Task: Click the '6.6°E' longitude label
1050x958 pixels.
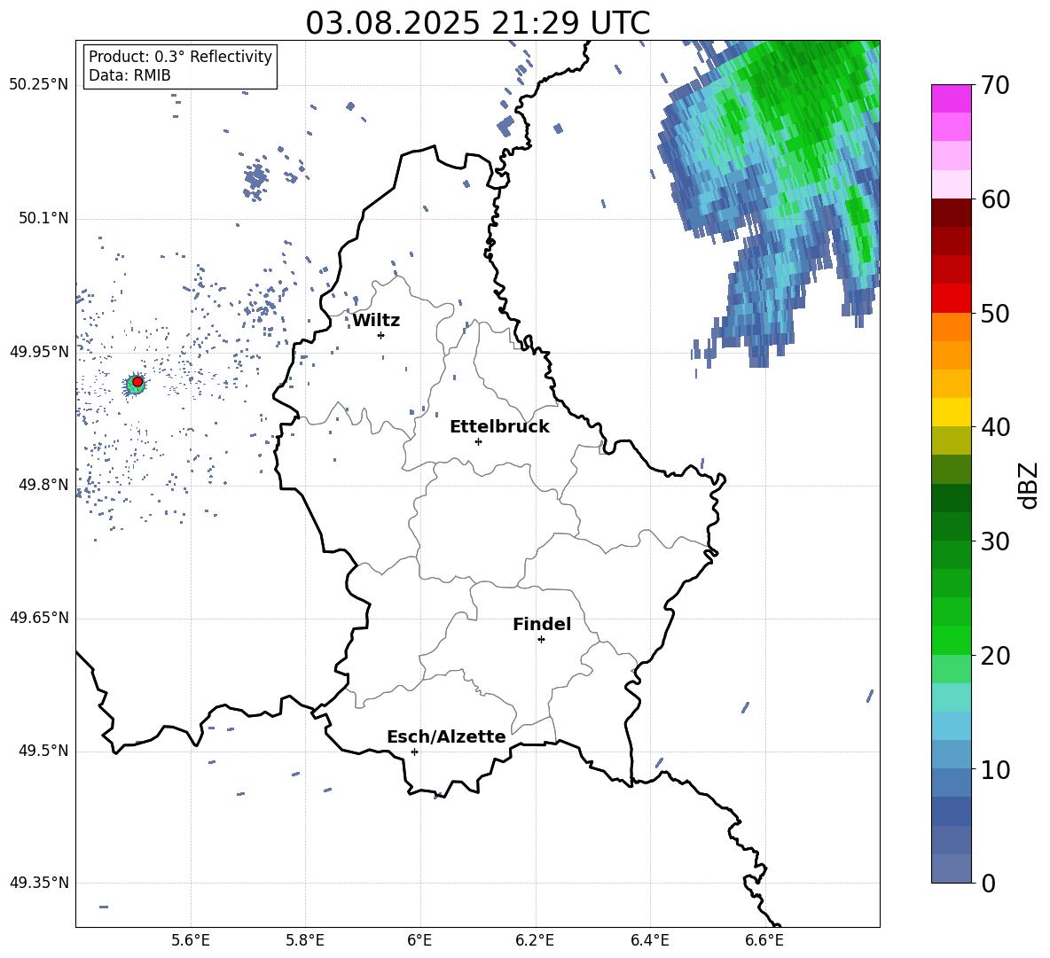Action: coord(764,940)
